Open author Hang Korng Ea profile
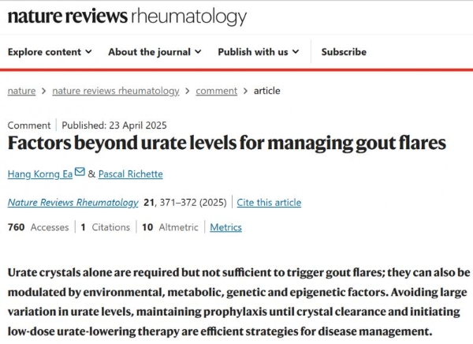 click(39, 174)
